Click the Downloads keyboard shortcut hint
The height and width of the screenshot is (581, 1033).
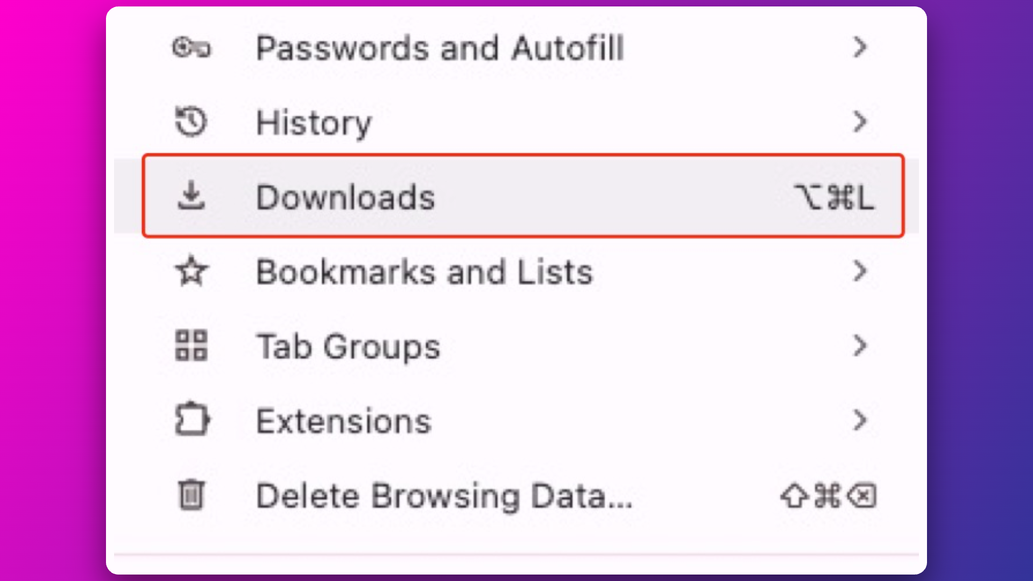(x=834, y=197)
